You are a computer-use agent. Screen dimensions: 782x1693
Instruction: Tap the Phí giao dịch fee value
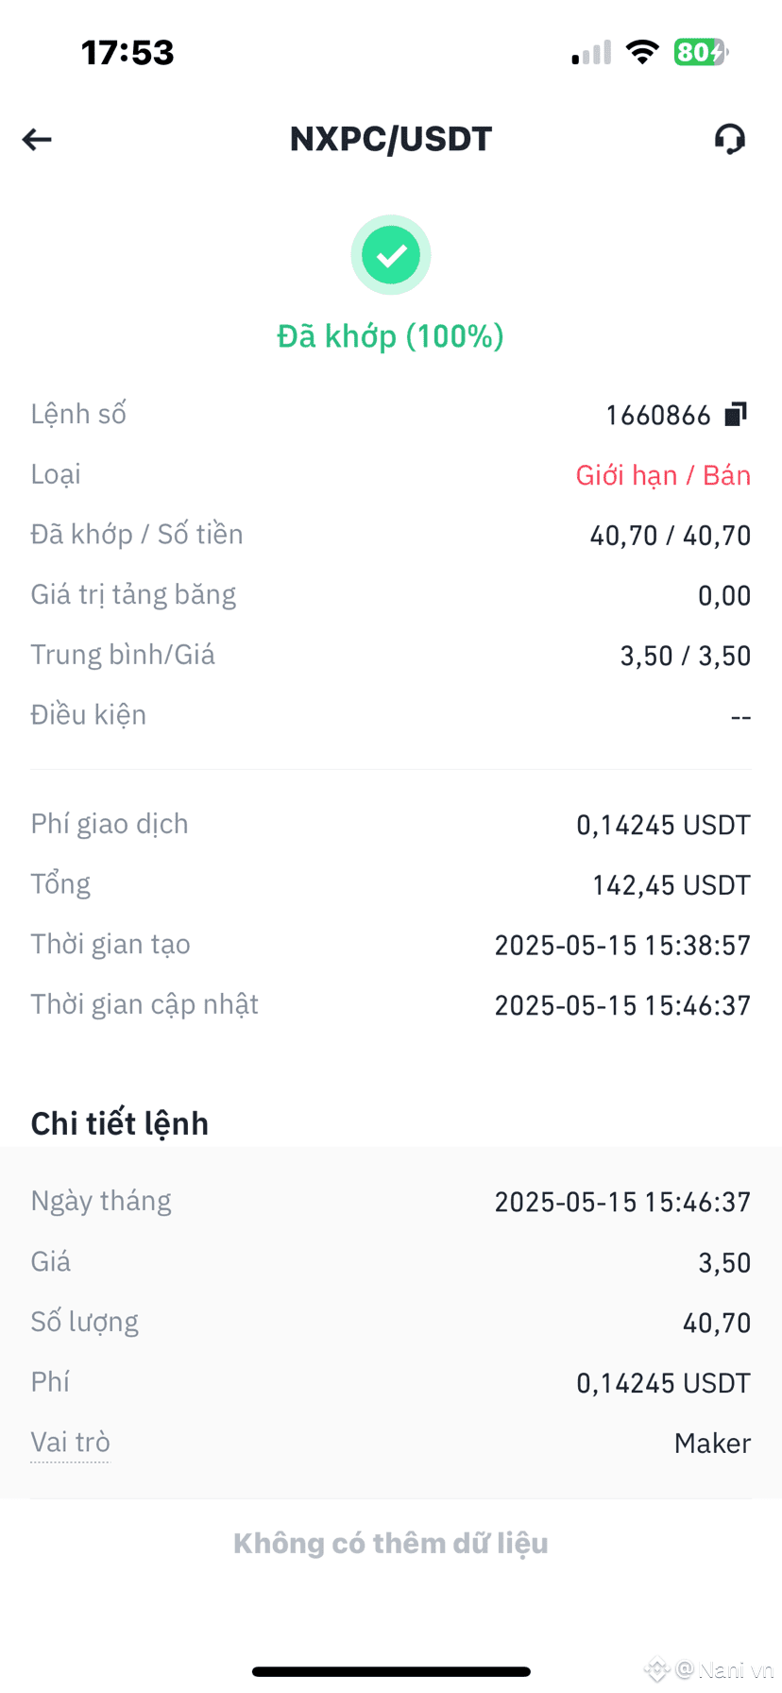coord(663,825)
